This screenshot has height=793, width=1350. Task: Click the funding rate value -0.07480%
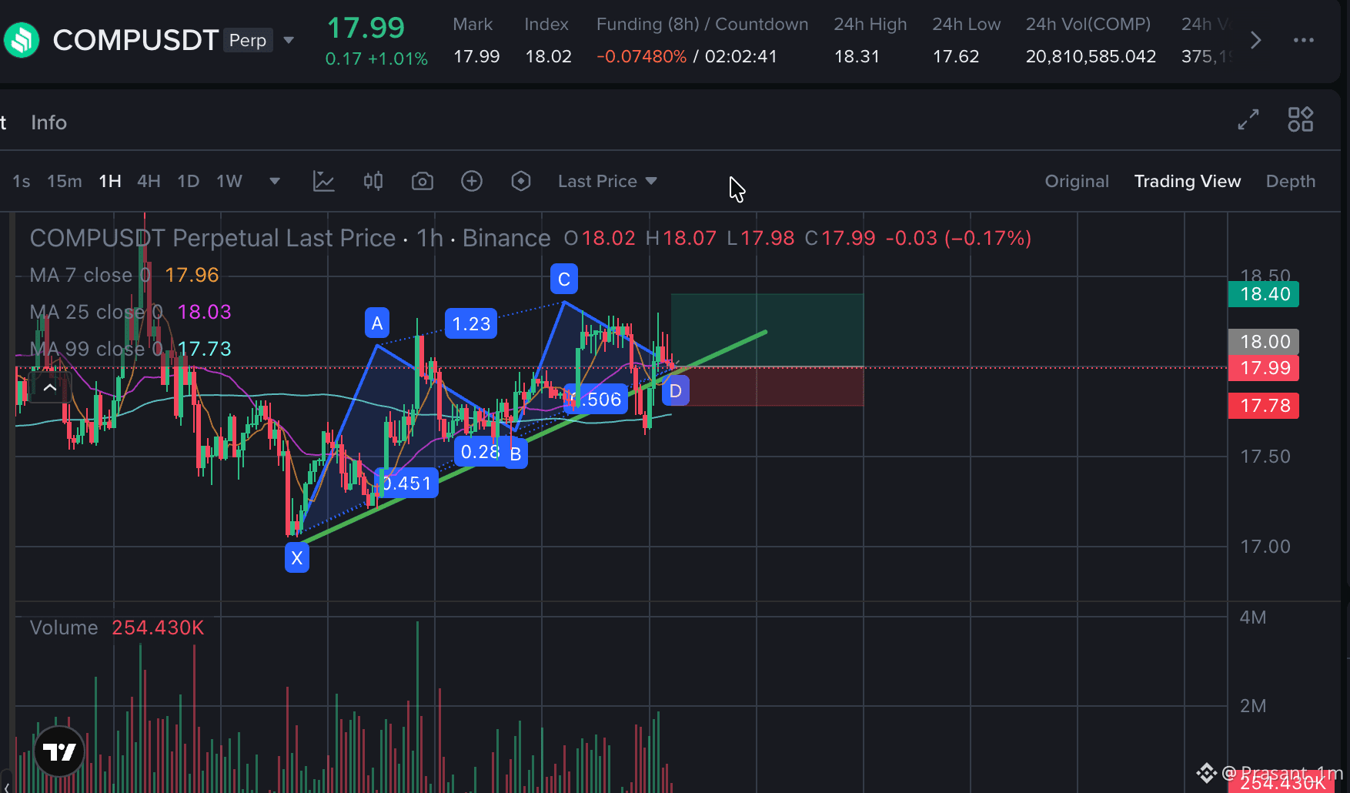tap(641, 56)
